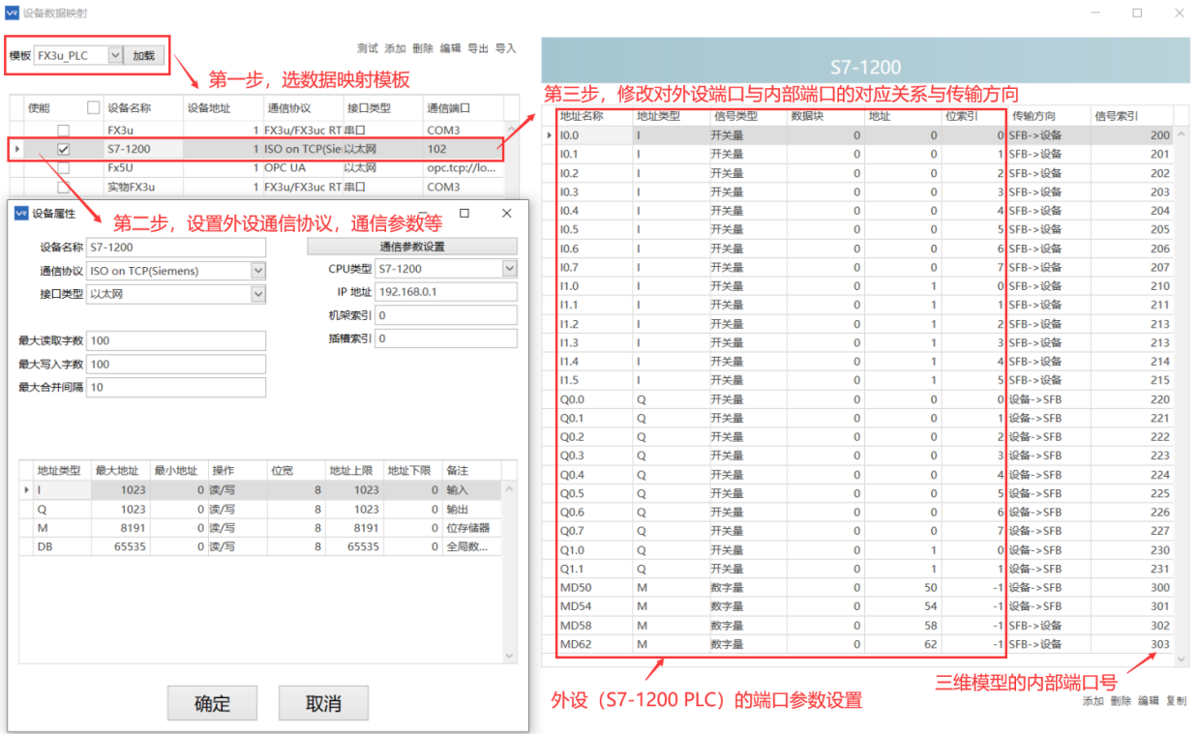Click the scroll-down arrow of the S7-1200 mapping table
1198x734 pixels.
(1182, 659)
